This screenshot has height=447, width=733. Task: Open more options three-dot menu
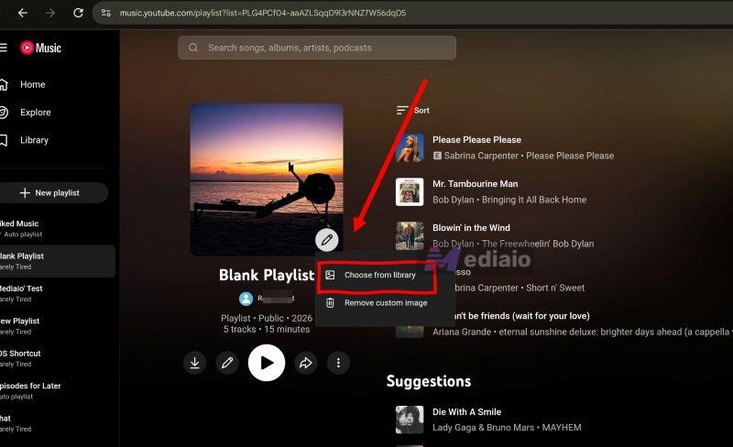338,363
